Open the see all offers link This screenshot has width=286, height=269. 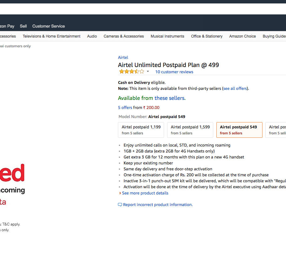pyautogui.click(x=235, y=89)
